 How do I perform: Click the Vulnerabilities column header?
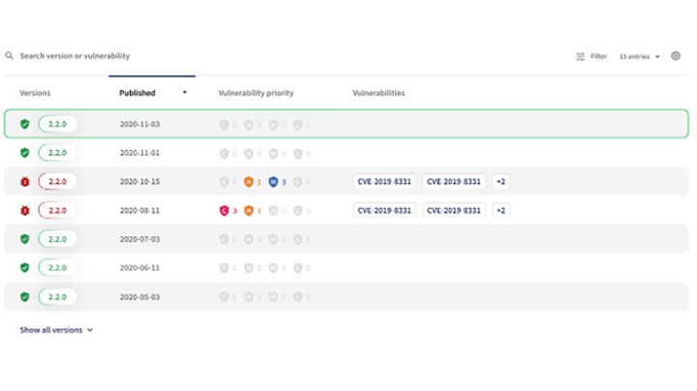[x=379, y=93]
